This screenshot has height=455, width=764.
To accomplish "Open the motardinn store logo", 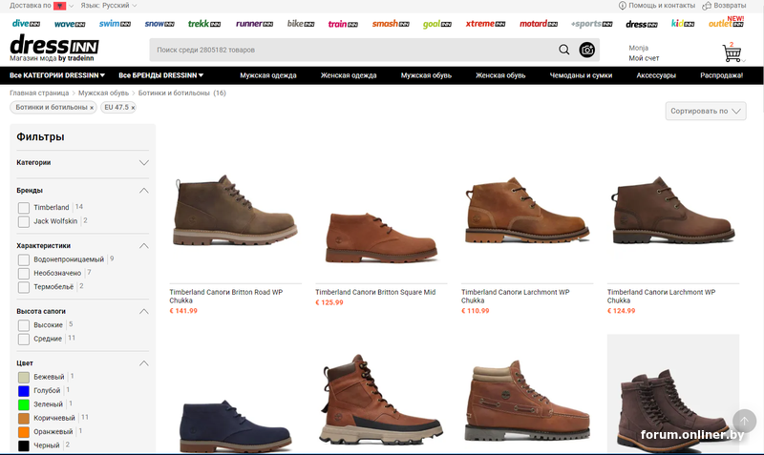I will (539, 23).
